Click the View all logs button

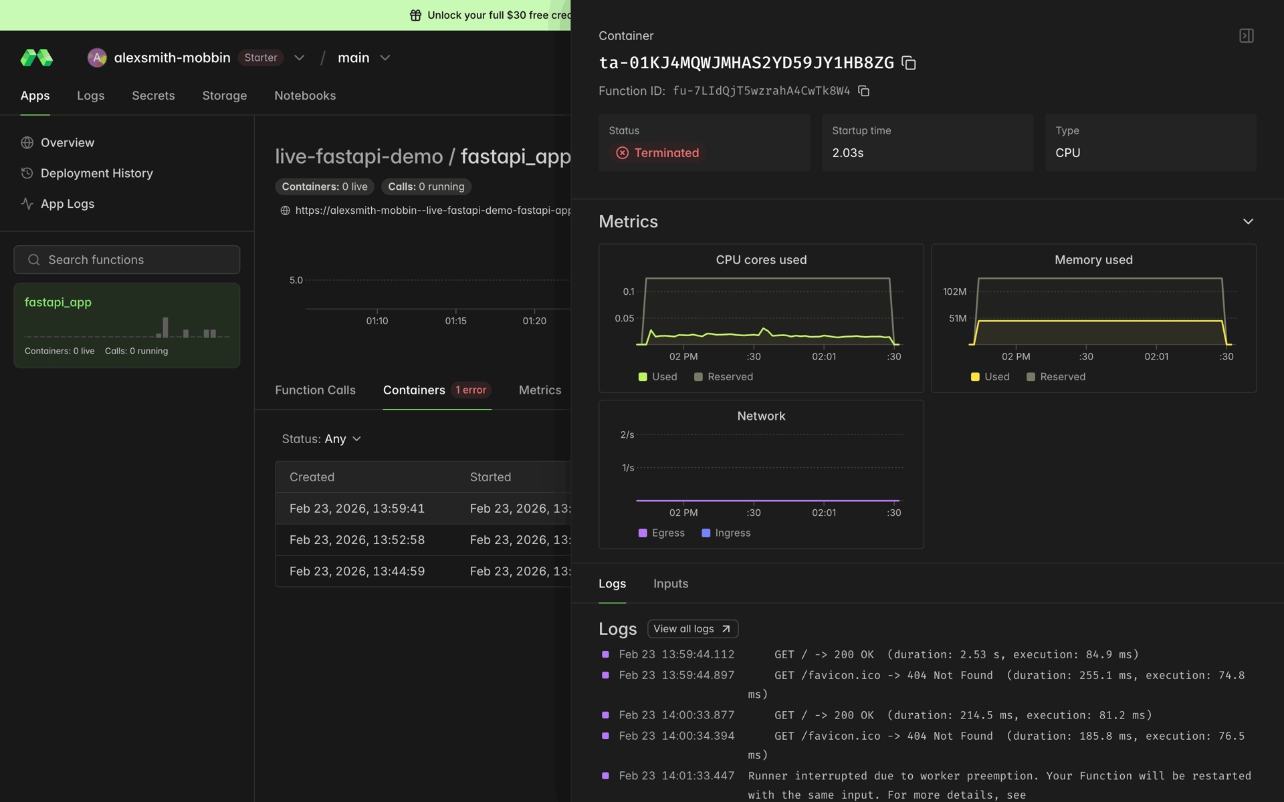point(693,629)
